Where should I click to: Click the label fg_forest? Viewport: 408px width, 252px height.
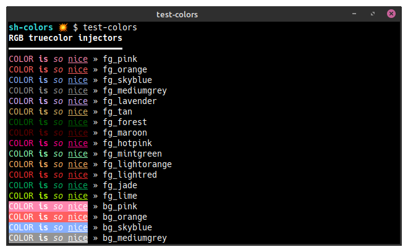tap(125, 122)
